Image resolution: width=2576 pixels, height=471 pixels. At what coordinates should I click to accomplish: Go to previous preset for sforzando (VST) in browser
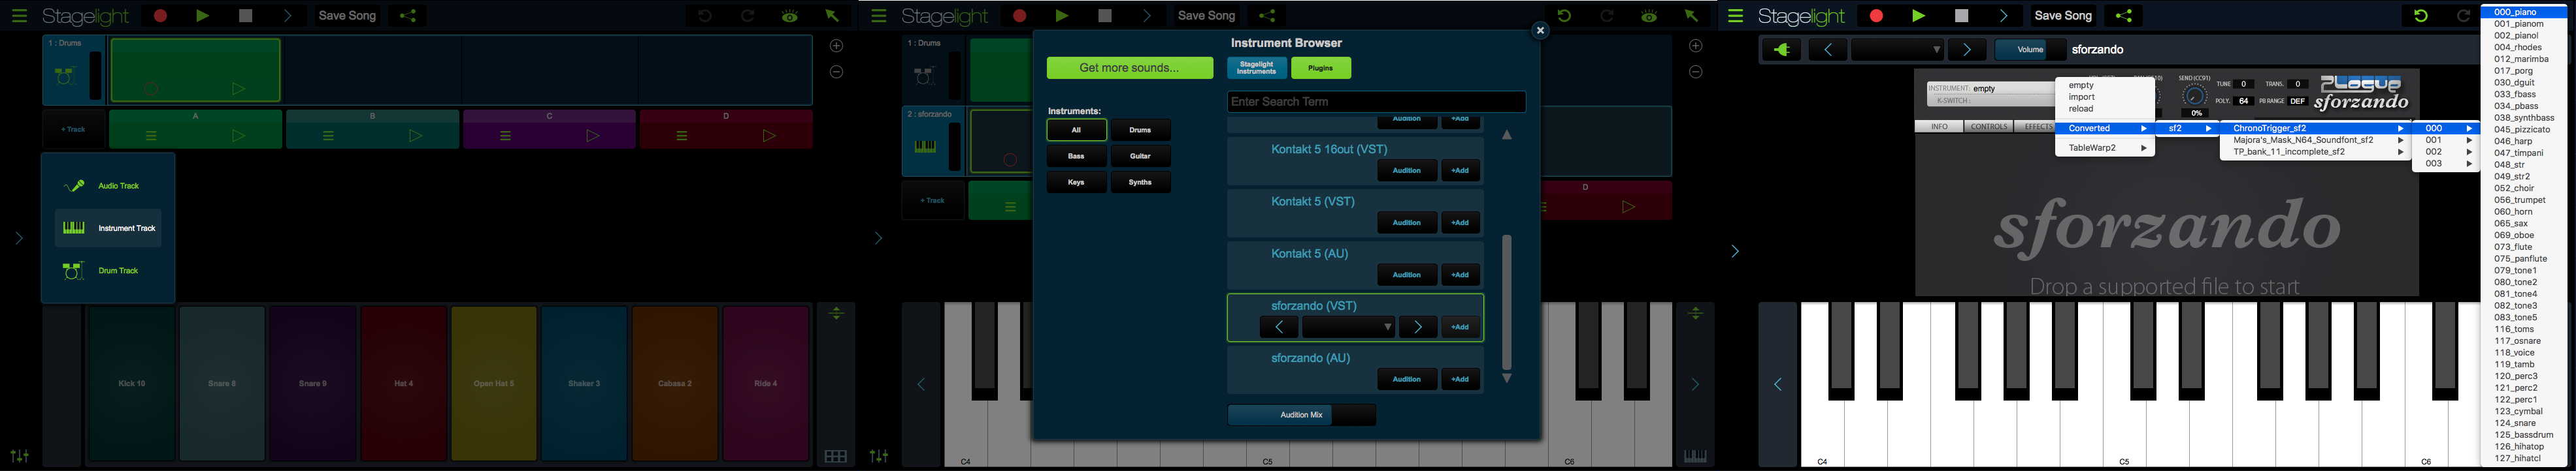(x=1279, y=327)
